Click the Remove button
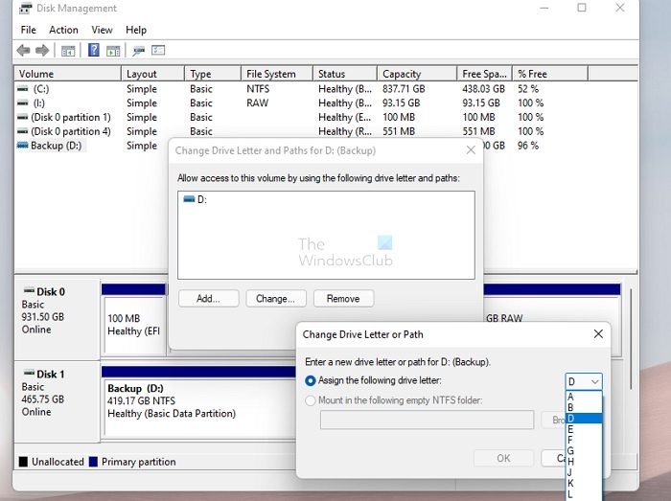Image resolution: width=671 pixels, height=501 pixels. (x=343, y=298)
